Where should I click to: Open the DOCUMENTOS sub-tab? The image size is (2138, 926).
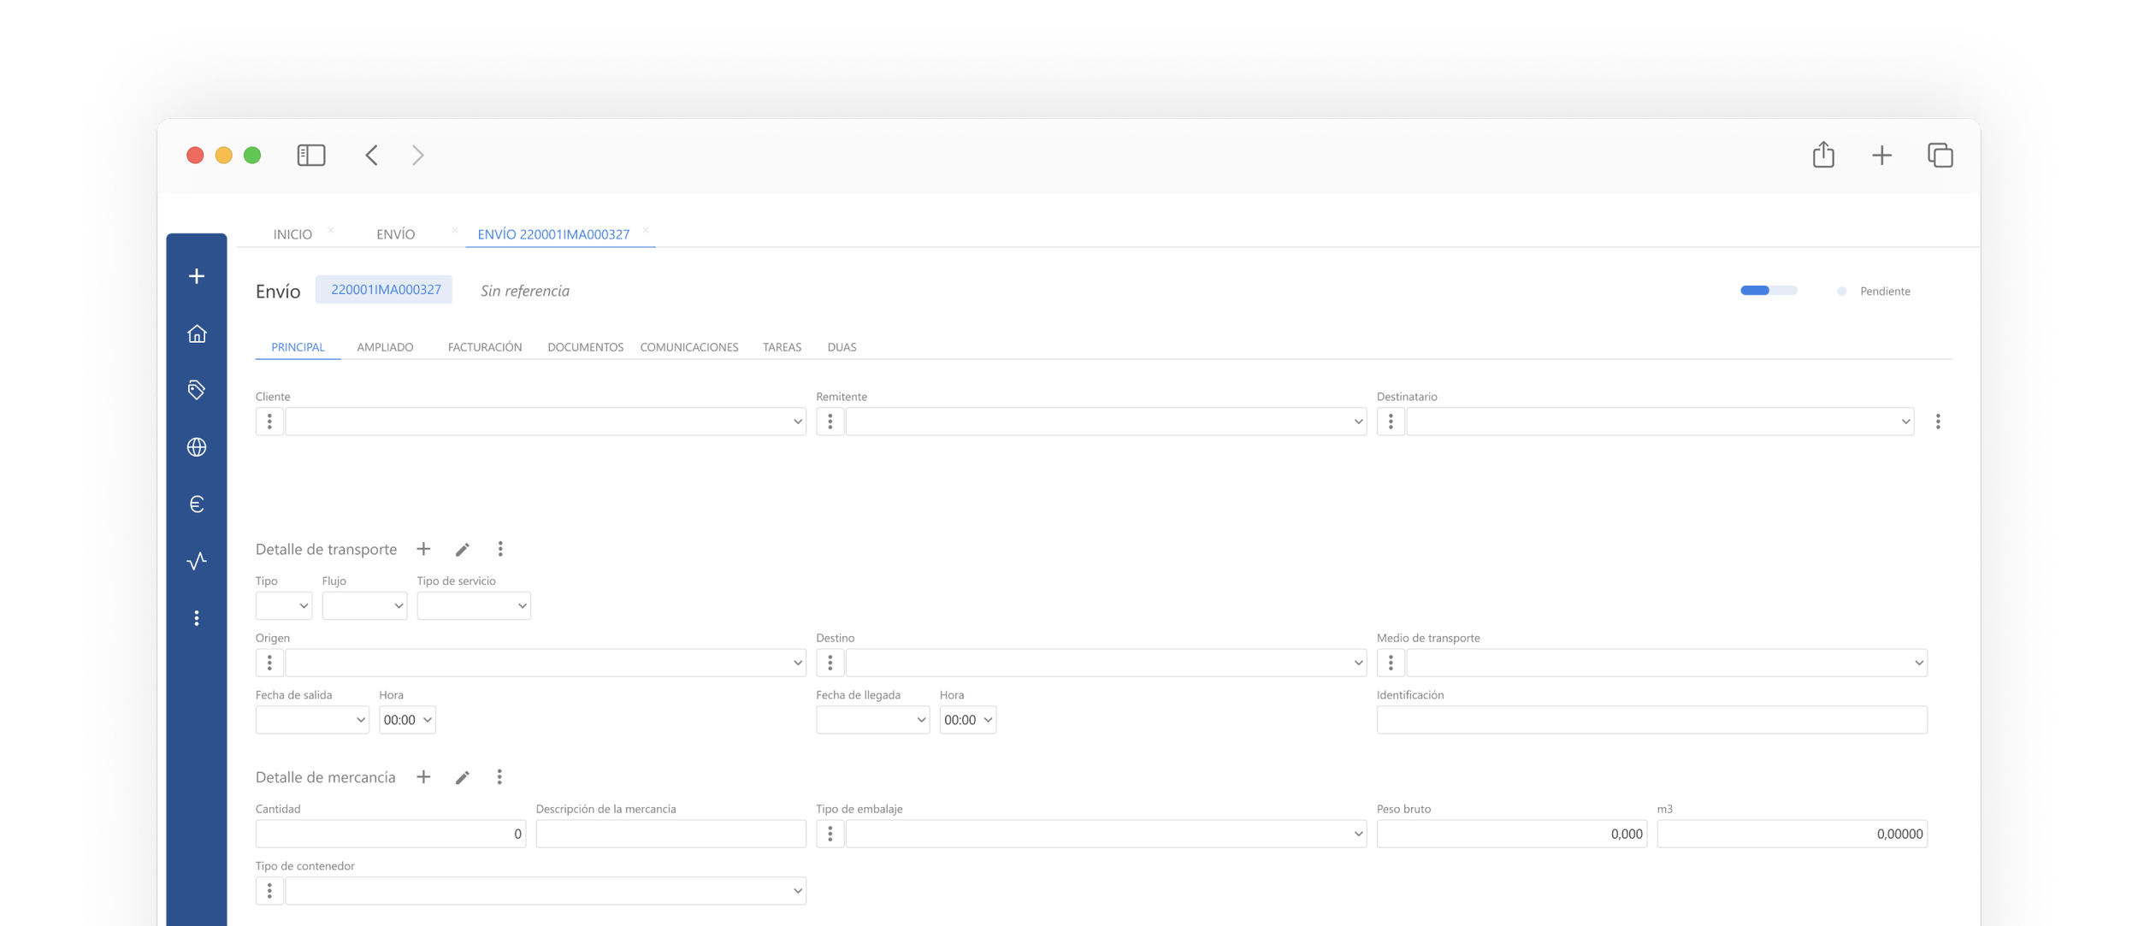(x=585, y=347)
